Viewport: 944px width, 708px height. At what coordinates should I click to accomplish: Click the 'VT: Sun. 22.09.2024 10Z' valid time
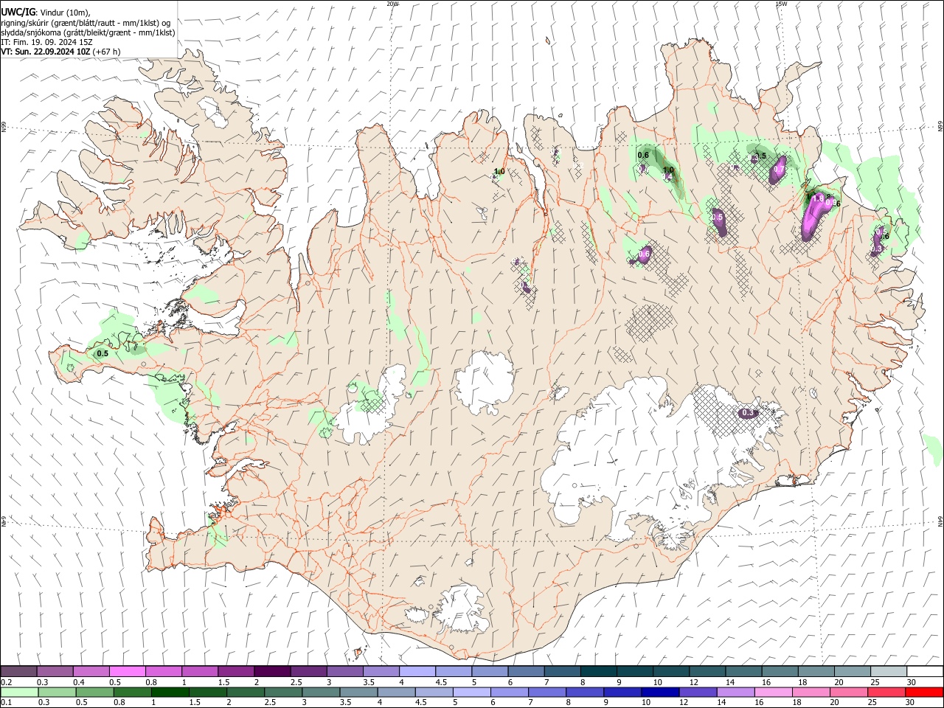[x=46, y=52]
